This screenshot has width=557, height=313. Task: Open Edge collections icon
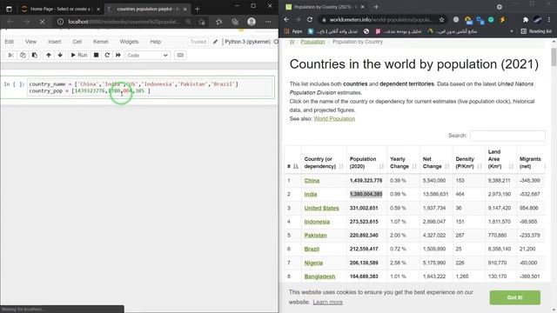tap(235, 22)
